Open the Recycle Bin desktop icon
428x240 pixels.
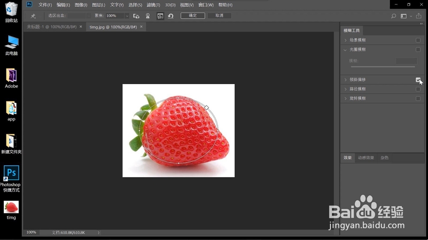(x=11, y=12)
